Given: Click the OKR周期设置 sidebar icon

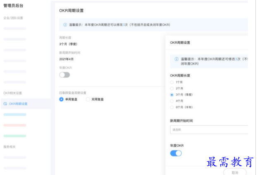Looking at the screenshot, I should tap(5, 104).
